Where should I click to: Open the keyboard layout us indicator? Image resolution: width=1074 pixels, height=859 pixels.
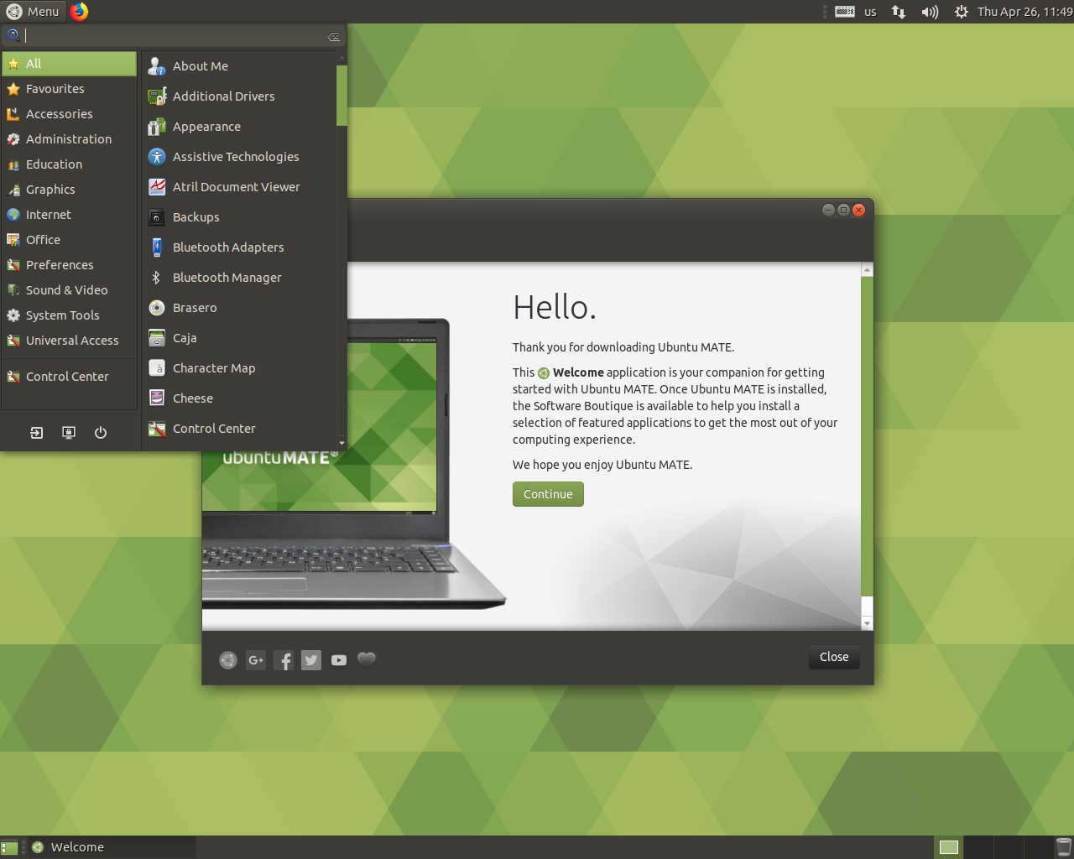click(x=857, y=11)
